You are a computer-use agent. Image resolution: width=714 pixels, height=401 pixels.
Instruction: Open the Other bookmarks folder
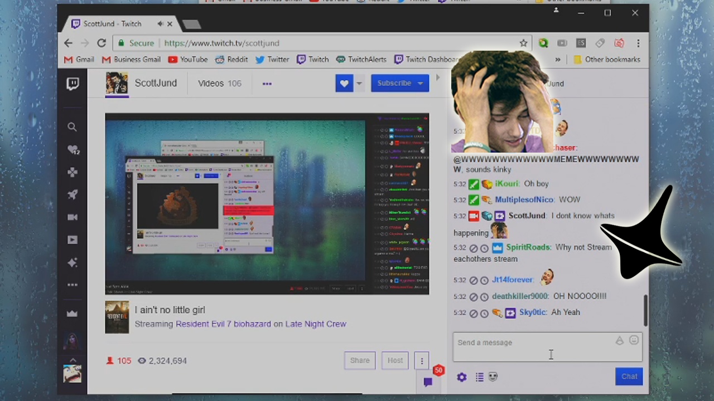point(606,60)
